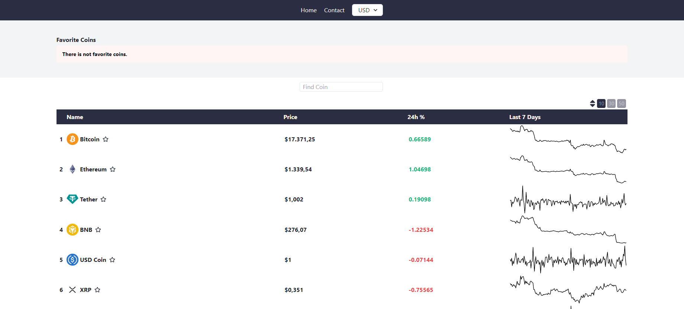This screenshot has width=684, height=309.
Task: Click XRP's 7-day sparkline chart
Action: point(568,290)
